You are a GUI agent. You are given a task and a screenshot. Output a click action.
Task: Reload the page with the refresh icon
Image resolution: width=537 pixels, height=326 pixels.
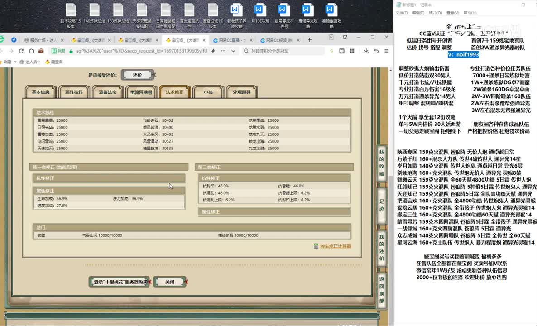(21, 51)
